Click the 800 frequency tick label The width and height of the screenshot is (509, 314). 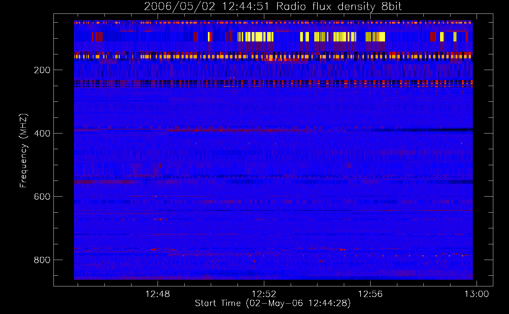(x=42, y=260)
